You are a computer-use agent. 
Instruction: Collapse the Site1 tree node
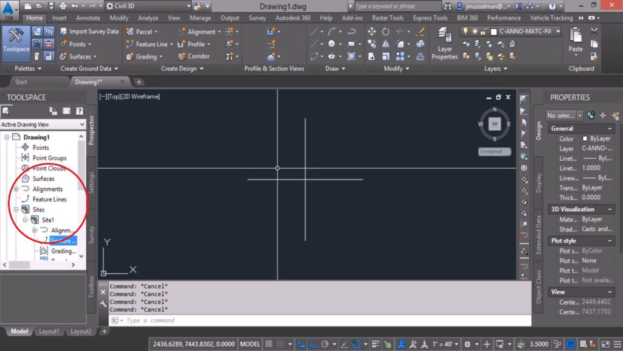(25, 220)
